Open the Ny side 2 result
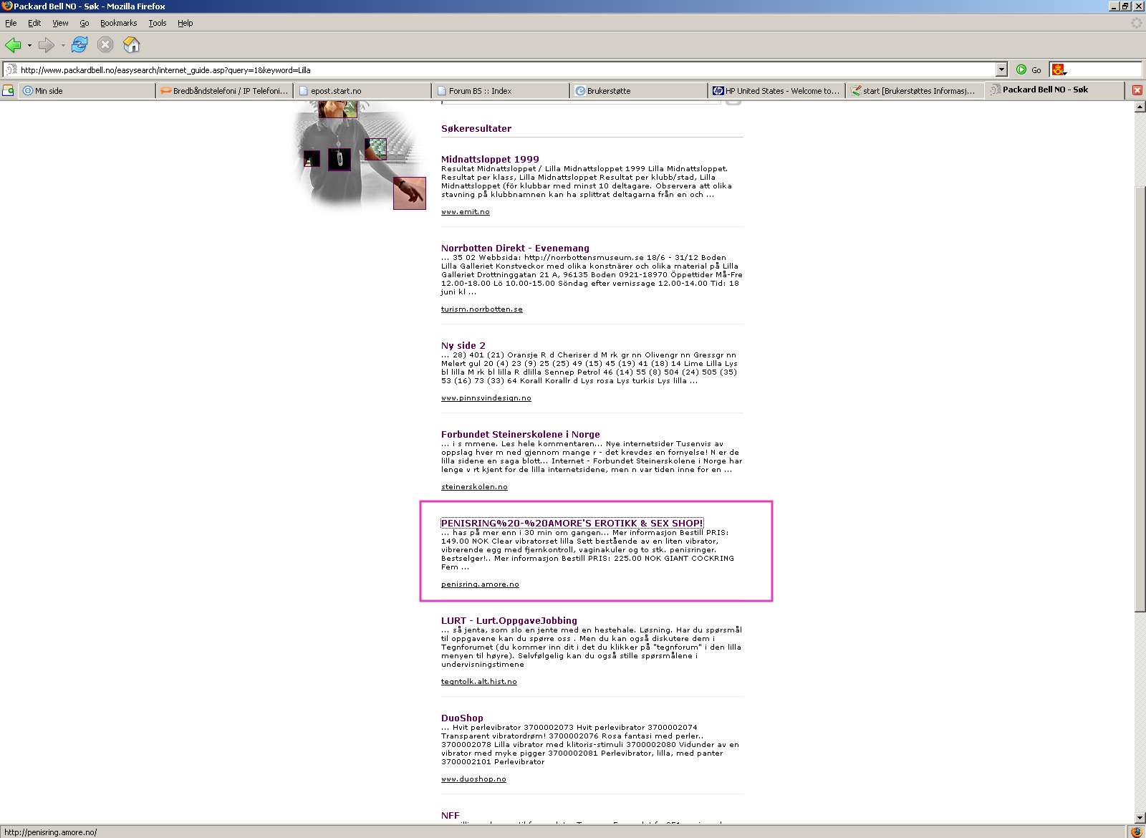The image size is (1146, 838). coord(463,345)
